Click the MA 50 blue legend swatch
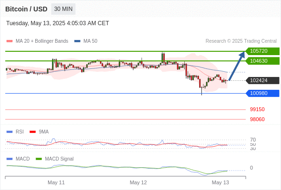Viewport: 281px width, 190px height. point(77,41)
